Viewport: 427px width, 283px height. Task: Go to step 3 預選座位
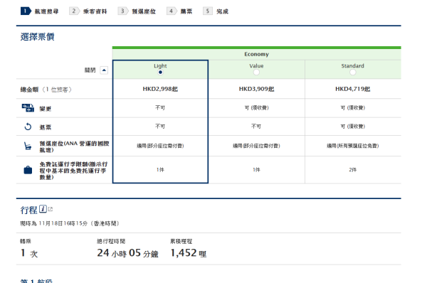click(137, 11)
